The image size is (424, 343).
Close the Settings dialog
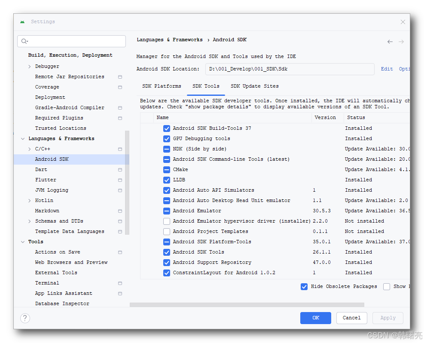tap(403, 22)
